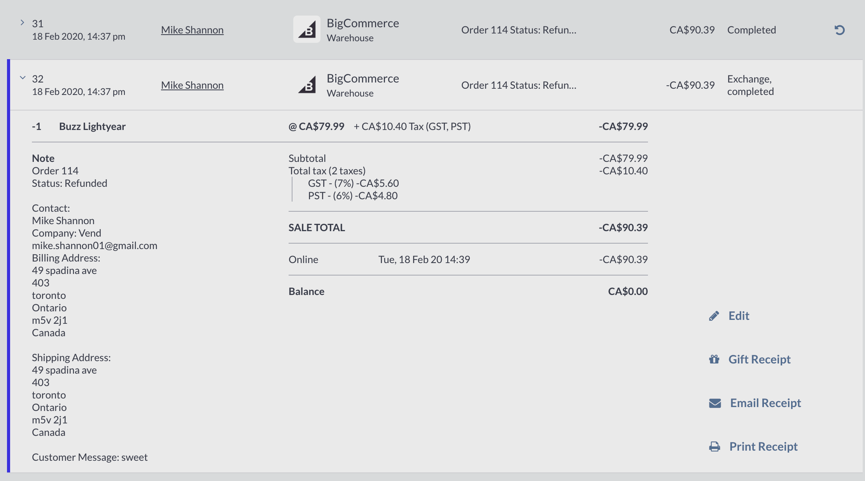The image size is (865, 481).
Task: Expand sale 31 row chevron
Action: 22,23
